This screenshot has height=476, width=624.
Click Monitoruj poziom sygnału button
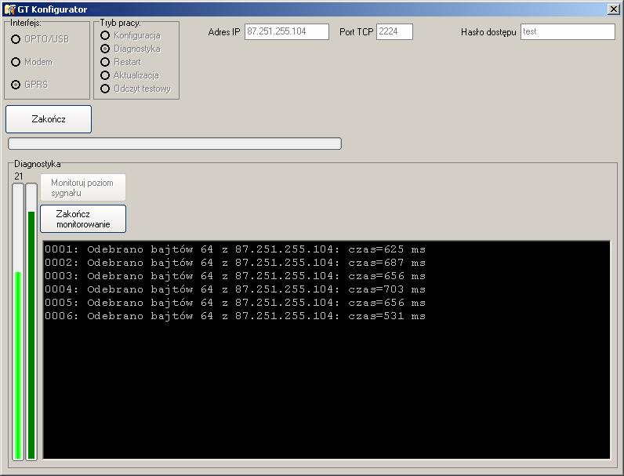(x=83, y=187)
